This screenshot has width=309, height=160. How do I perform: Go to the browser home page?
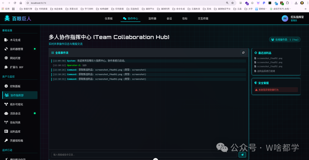click(21, 3)
